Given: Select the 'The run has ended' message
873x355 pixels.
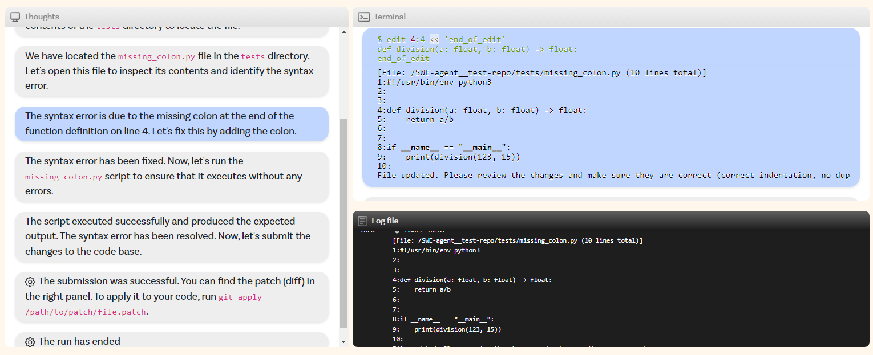Looking at the screenshot, I should click(171, 341).
